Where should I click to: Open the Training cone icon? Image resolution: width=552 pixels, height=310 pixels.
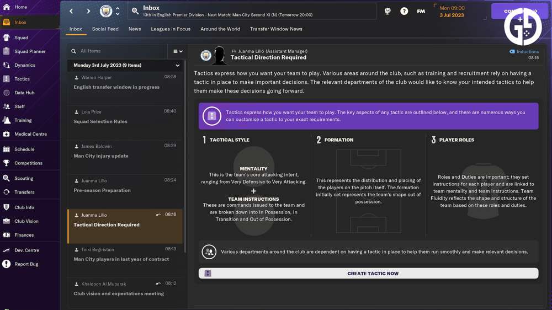pyautogui.click(x=6, y=120)
